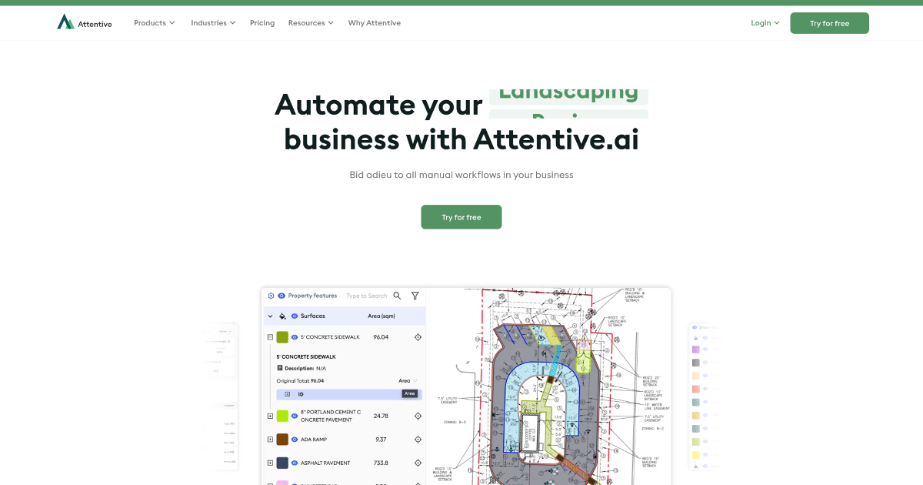Click the green Try for free button
This screenshot has width=923, height=485.
pyautogui.click(x=829, y=23)
